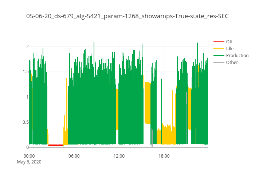Click the May 6, 2020 date label

[29, 162]
